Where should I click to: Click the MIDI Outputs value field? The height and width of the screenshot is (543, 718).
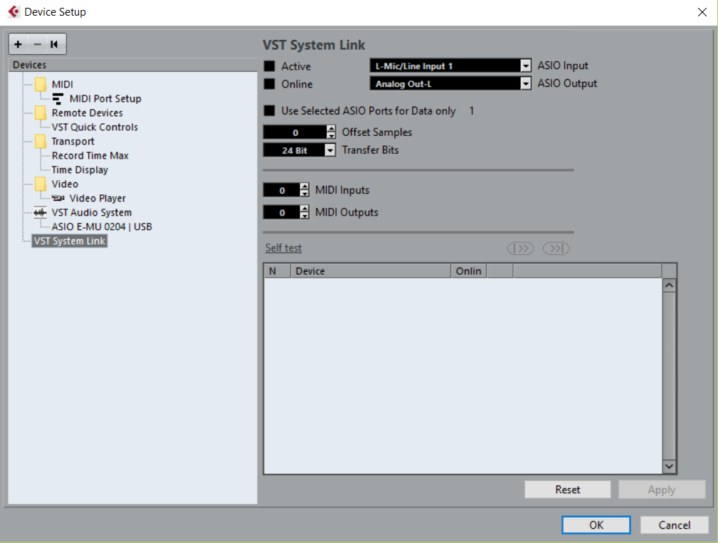(x=282, y=212)
